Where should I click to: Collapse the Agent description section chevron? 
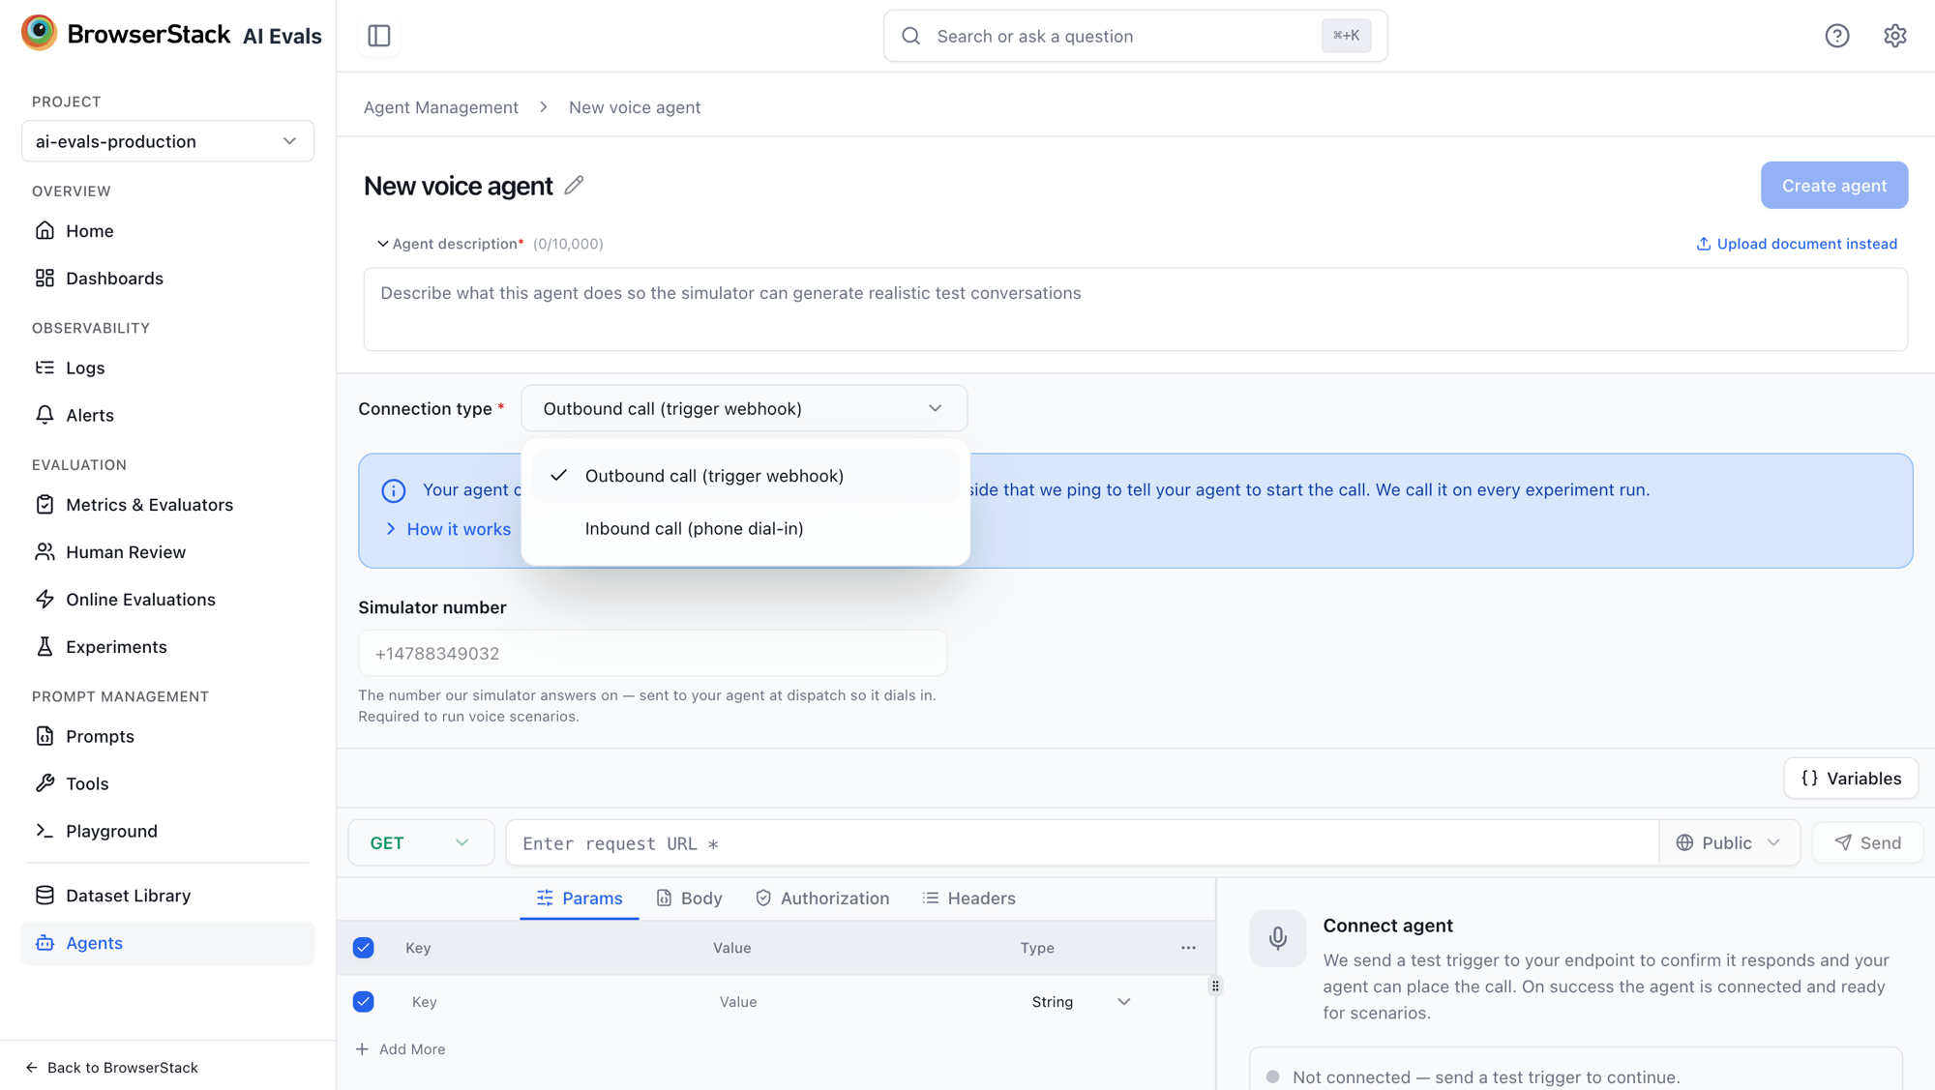click(382, 244)
